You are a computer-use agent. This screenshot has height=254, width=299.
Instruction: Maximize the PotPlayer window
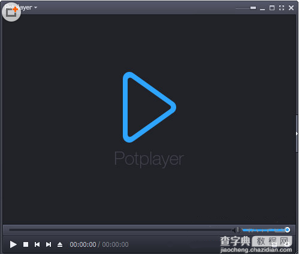[x=272, y=8]
